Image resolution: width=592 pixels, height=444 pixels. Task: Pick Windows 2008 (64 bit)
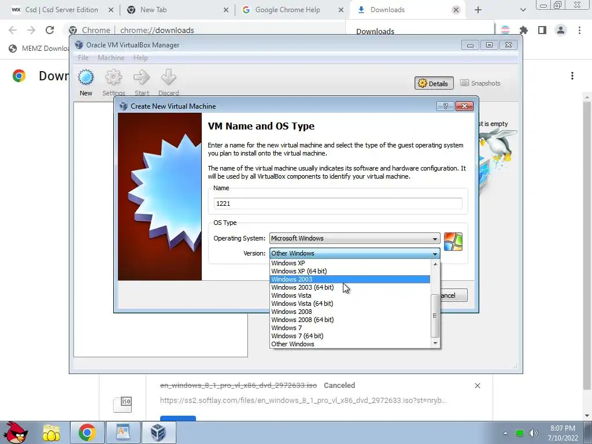click(350, 320)
